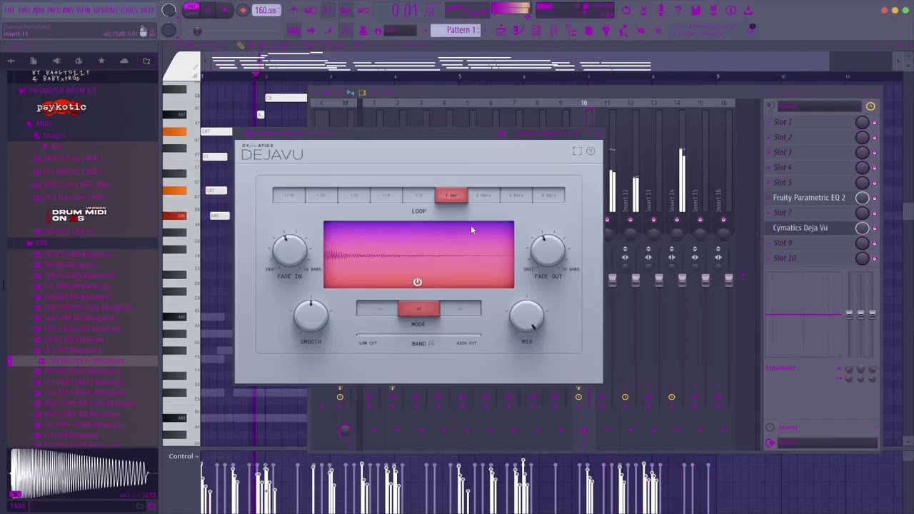Open the Slot 4 effect selector
The width and height of the screenshot is (914, 514).
tap(810, 167)
